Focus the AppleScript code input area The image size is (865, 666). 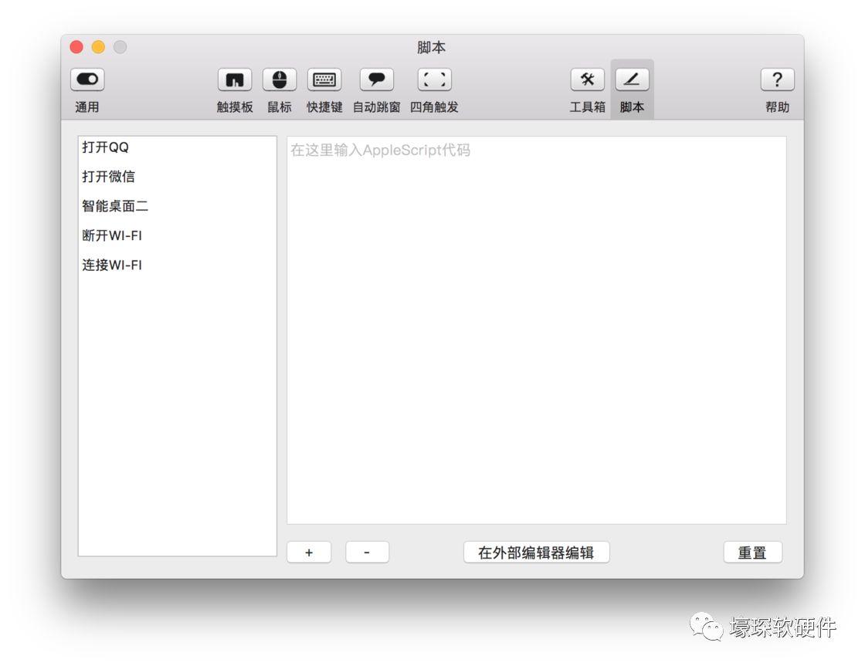coord(536,332)
